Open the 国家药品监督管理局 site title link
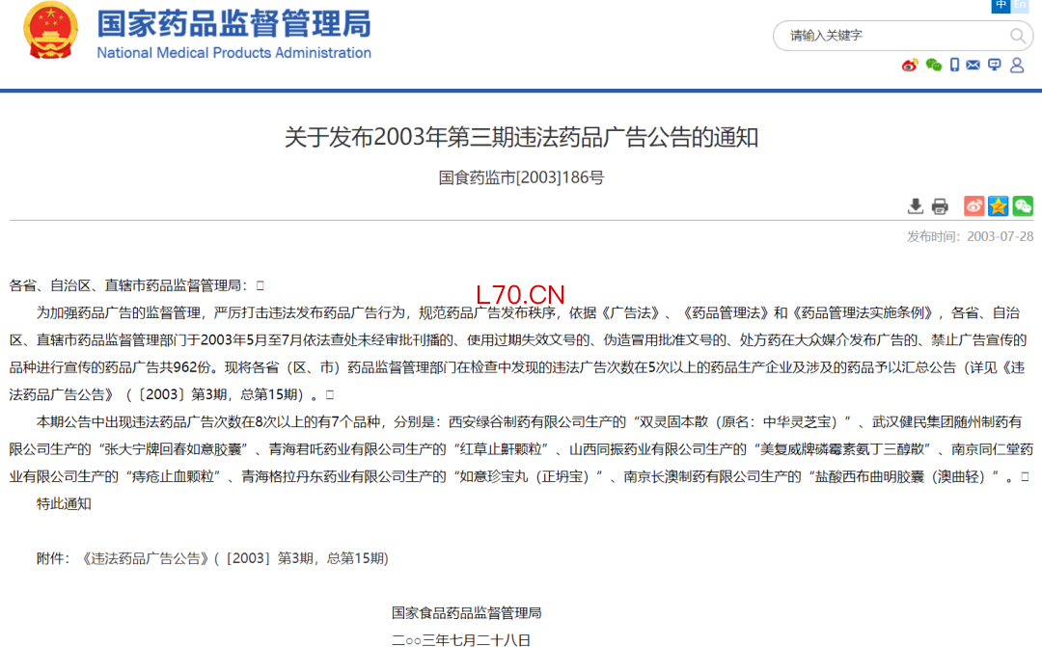1042x647 pixels. pos(233,24)
